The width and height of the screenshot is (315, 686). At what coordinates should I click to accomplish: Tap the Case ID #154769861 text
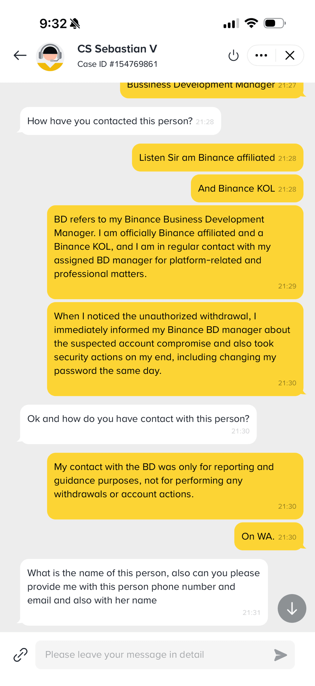pos(117,64)
